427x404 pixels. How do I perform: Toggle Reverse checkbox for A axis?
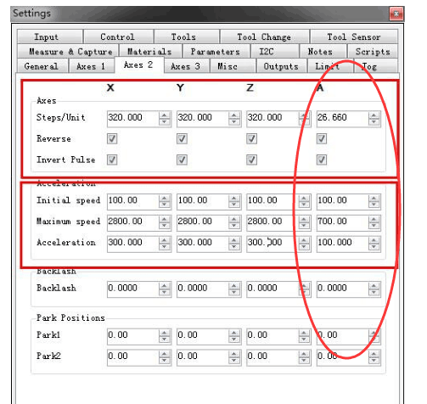click(x=322, y=138)
